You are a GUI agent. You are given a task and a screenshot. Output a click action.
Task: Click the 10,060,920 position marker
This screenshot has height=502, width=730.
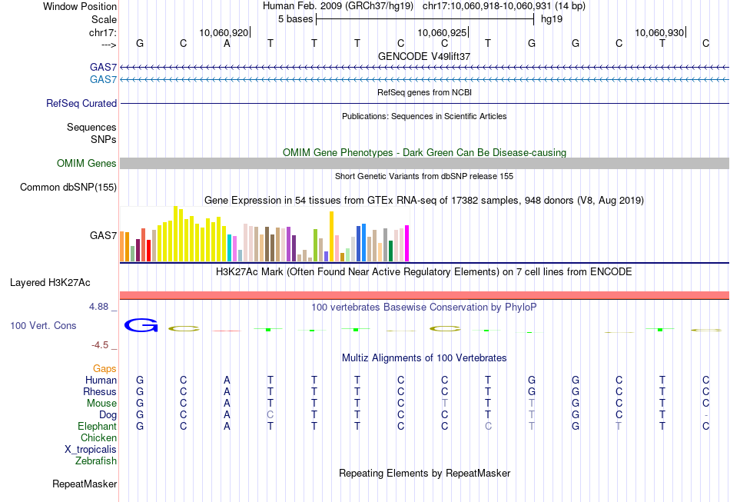[x=224, y=32]
